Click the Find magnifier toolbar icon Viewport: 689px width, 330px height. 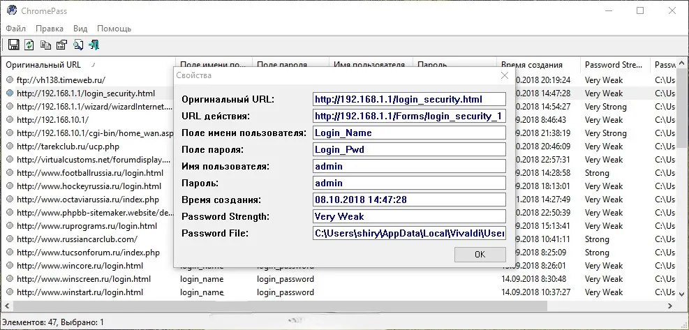coord(78,45)
